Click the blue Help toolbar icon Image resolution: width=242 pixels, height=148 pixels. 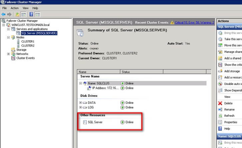[x=31, y=14]
